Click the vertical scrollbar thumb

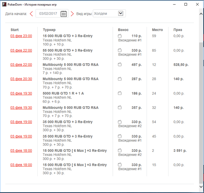click(x=201, y=113)
